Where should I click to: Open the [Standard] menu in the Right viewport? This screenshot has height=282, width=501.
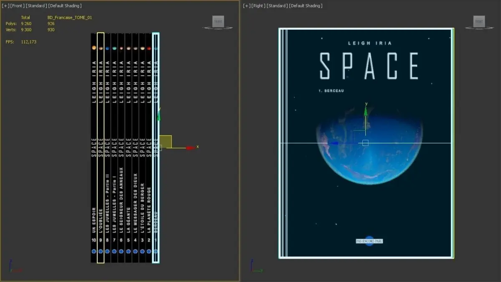point(276,6)
